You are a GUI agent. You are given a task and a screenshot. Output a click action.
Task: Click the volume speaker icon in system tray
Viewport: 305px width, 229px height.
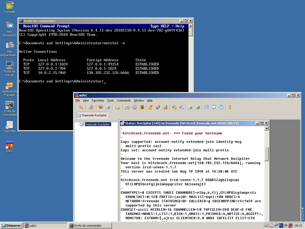(267, 226)
